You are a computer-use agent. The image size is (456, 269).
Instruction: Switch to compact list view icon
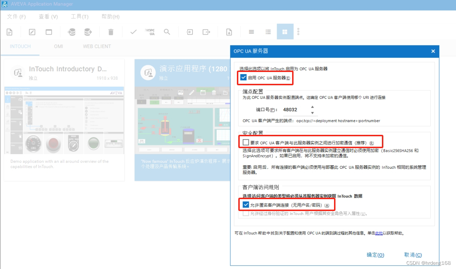pyautogui.click(x=251, y=32)
